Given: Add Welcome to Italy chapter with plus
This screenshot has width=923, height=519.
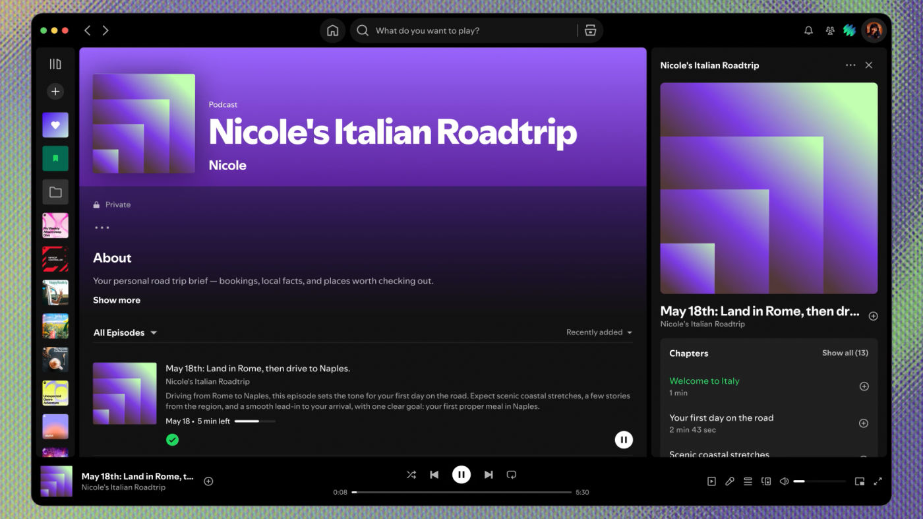Looking at the screenshot, I should [x=864, y=386].
